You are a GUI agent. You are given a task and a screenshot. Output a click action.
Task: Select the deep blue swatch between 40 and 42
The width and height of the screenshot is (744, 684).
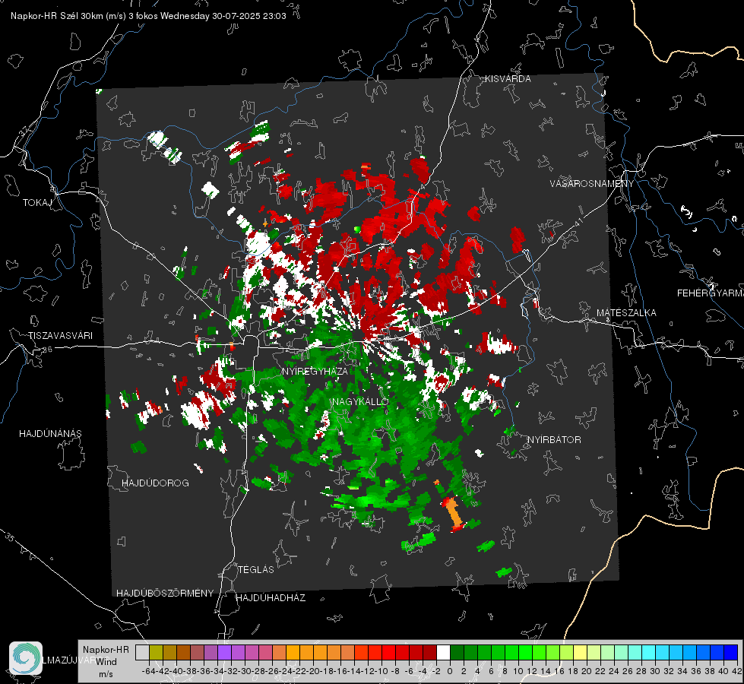coord(731,653)
